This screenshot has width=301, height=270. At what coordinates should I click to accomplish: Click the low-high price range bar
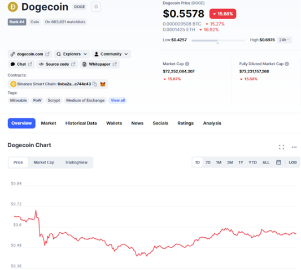click(218, 40)
